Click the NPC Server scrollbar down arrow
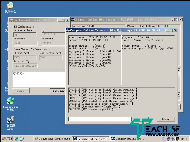Viewport: 190px width, 142px height. [x=179, y=94]
